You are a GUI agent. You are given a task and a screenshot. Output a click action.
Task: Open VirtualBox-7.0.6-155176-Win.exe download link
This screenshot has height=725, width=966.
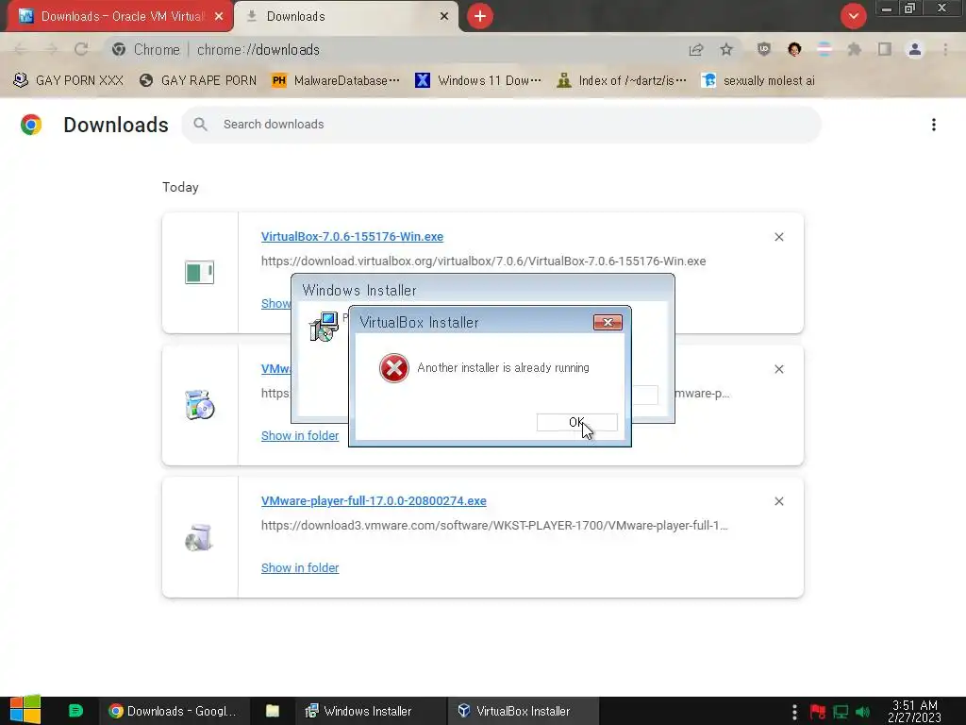coord(352,237)
